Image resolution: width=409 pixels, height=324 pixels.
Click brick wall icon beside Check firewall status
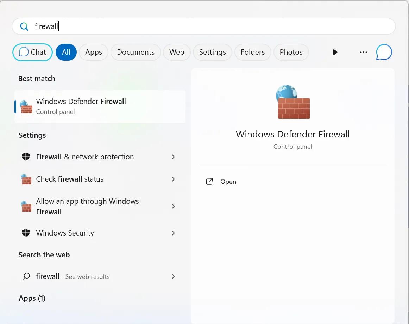(26, 179)
